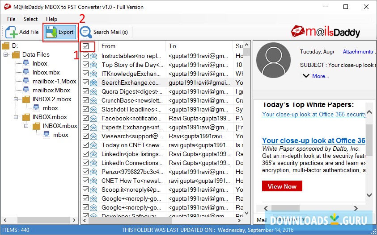The image size is (377, 235).
Task: Sort by the To column header
Action: coord(172,46)
